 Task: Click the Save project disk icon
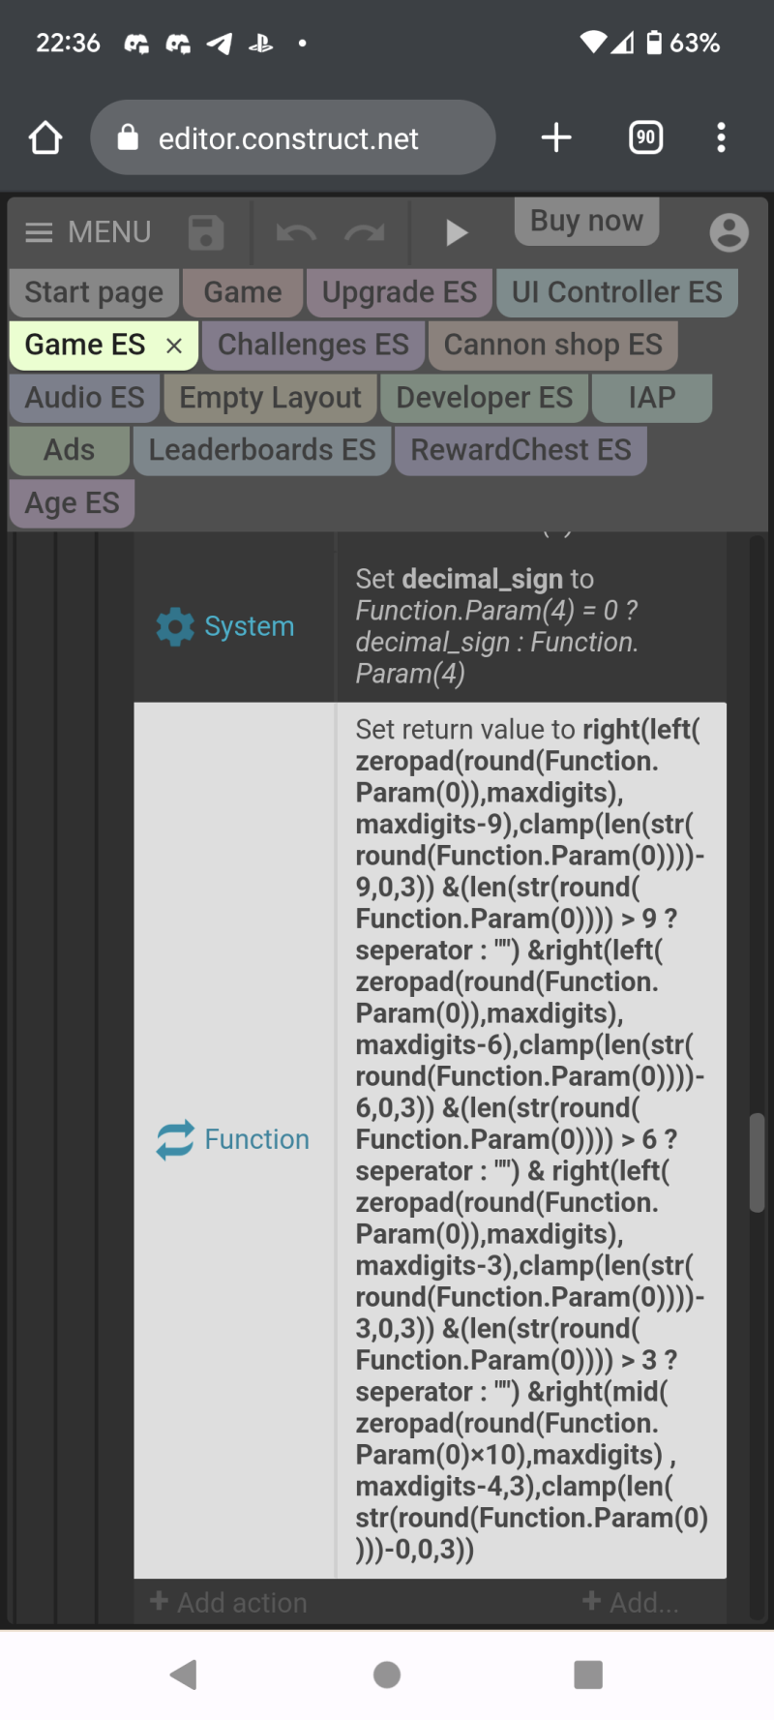coord(205,233)
